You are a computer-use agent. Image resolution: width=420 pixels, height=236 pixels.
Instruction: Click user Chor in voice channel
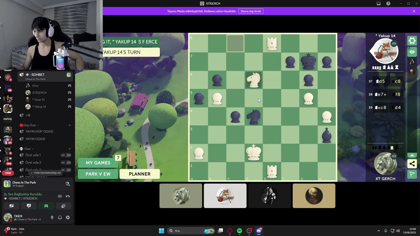point(49,86)
